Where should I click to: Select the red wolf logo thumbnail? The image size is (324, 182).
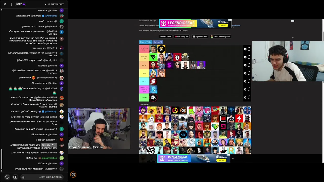[x=177, y=57]
